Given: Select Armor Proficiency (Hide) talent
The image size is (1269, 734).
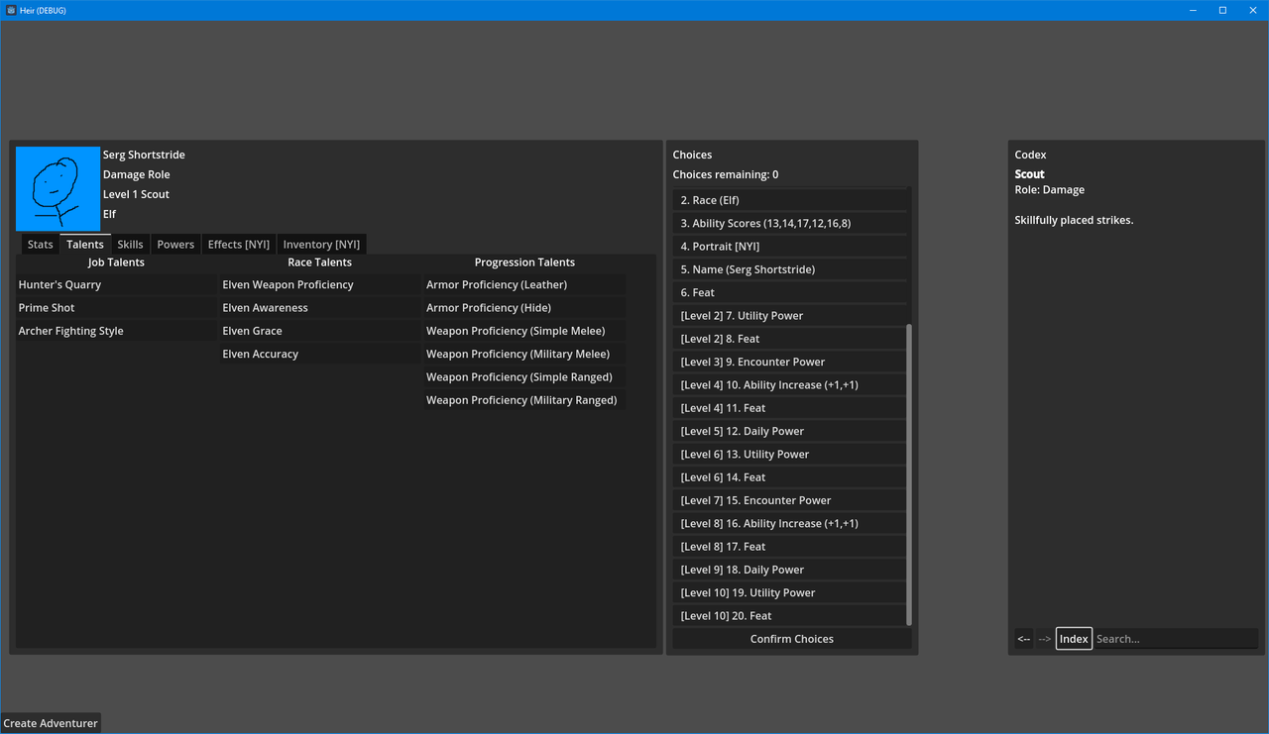Looking at the screenshot, I should point(524,308).
